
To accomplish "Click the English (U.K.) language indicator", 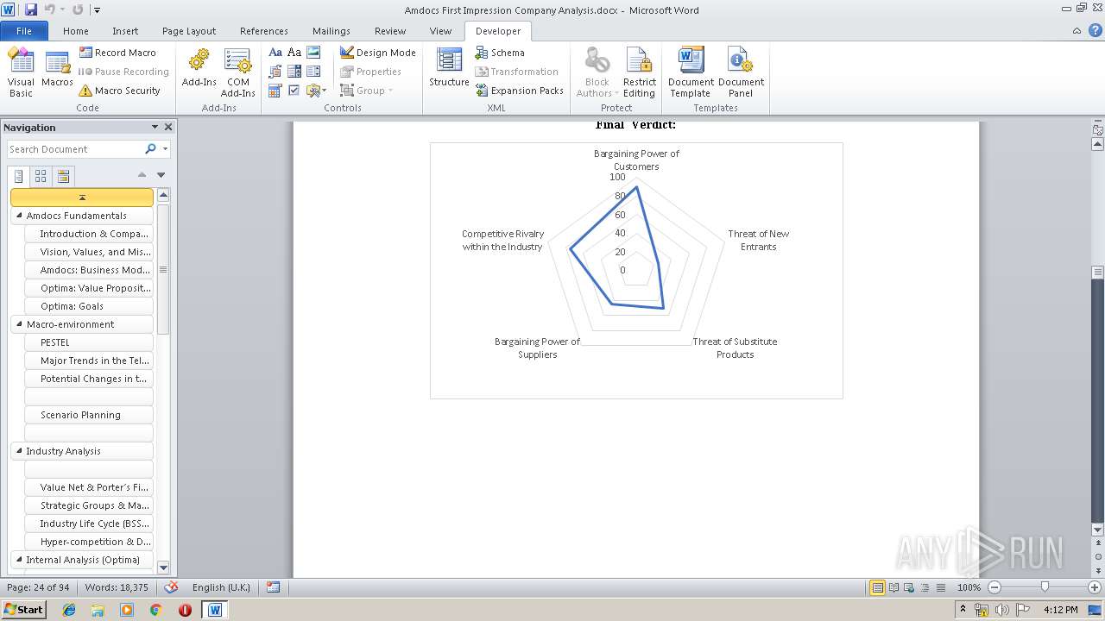I will (x=221, y=587).
